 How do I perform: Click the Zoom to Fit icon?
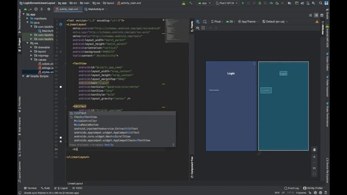point(314,174)
